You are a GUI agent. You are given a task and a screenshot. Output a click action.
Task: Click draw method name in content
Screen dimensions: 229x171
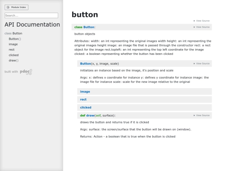[x=90, y=115]
